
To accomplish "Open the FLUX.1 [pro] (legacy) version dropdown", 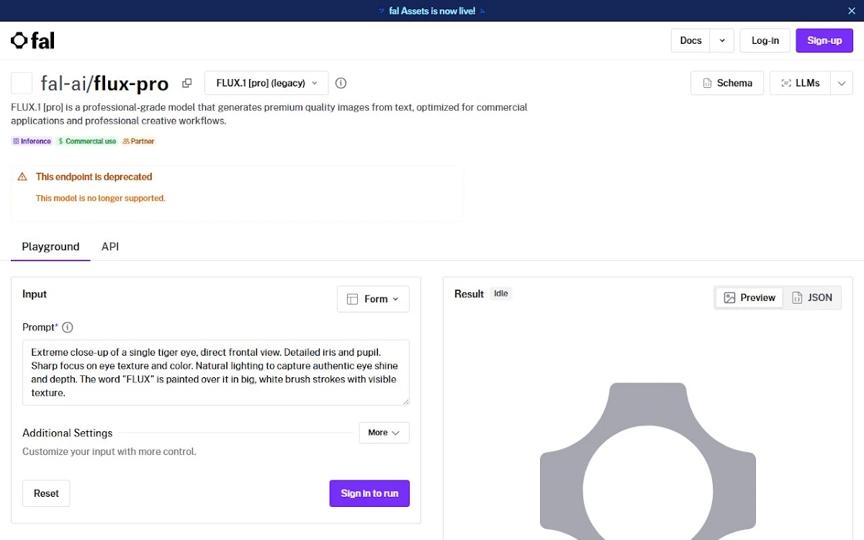I will [x=266, y=83].
